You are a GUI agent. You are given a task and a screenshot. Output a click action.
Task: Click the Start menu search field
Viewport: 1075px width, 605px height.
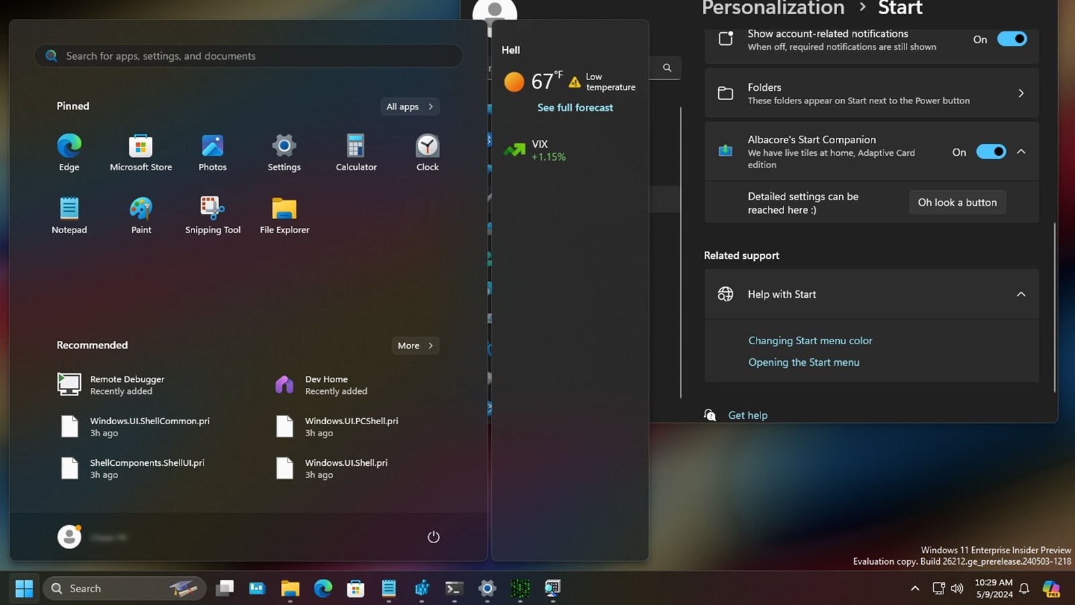point(248,56)
